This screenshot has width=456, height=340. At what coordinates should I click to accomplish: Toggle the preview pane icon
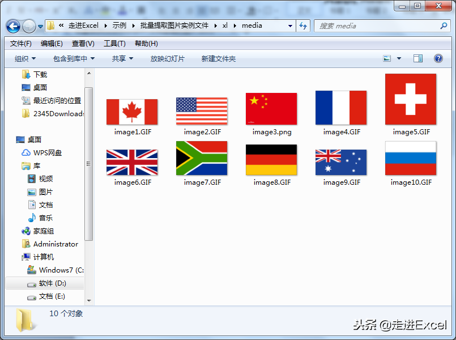point(418,59)
